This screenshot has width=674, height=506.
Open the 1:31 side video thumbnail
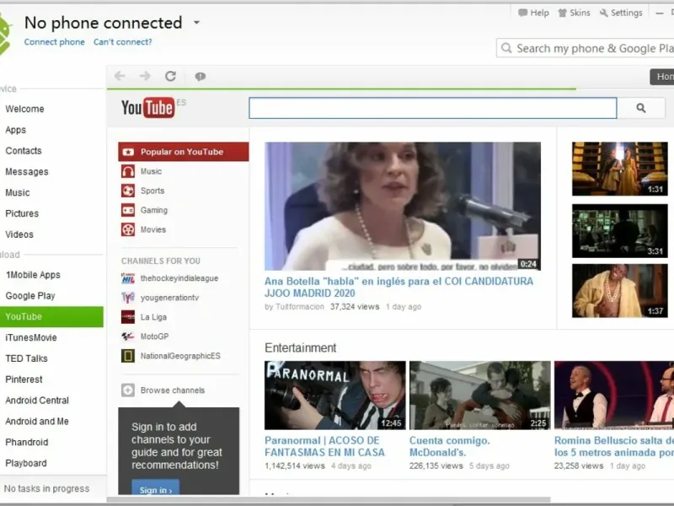coord(619,170)
